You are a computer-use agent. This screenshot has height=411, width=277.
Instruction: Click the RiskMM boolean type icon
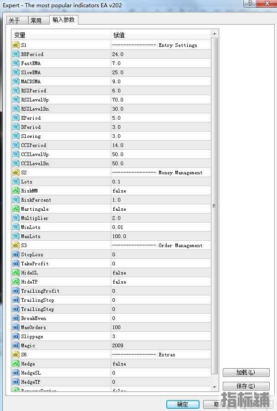(16, 191)
